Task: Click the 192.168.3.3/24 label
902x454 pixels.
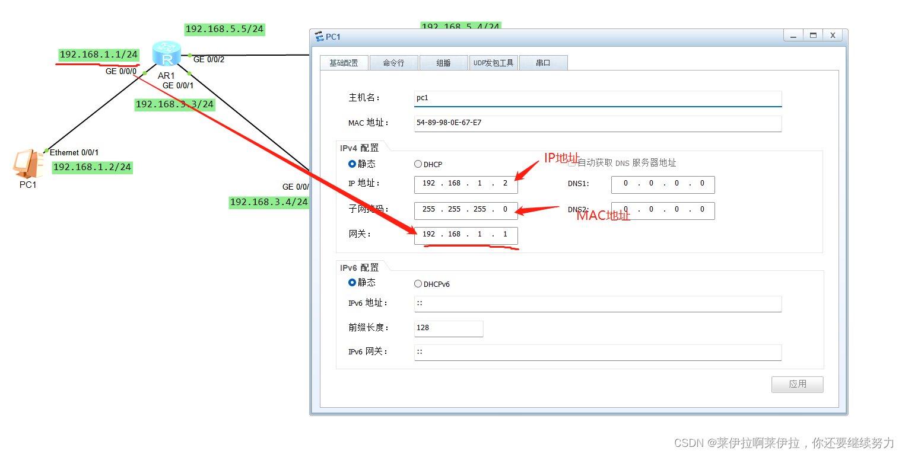Action: 174,104
